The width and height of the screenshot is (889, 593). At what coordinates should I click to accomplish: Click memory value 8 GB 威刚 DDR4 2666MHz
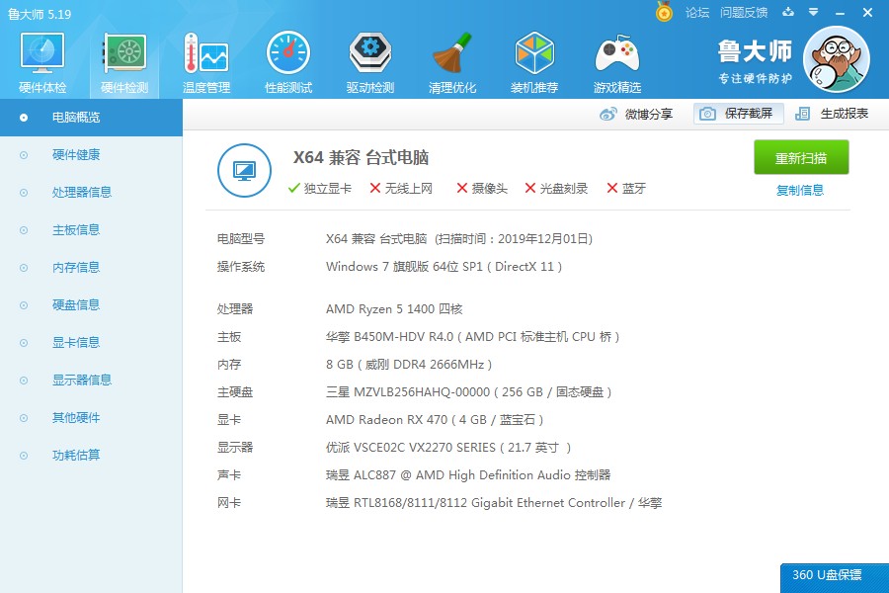coord(409,365)
